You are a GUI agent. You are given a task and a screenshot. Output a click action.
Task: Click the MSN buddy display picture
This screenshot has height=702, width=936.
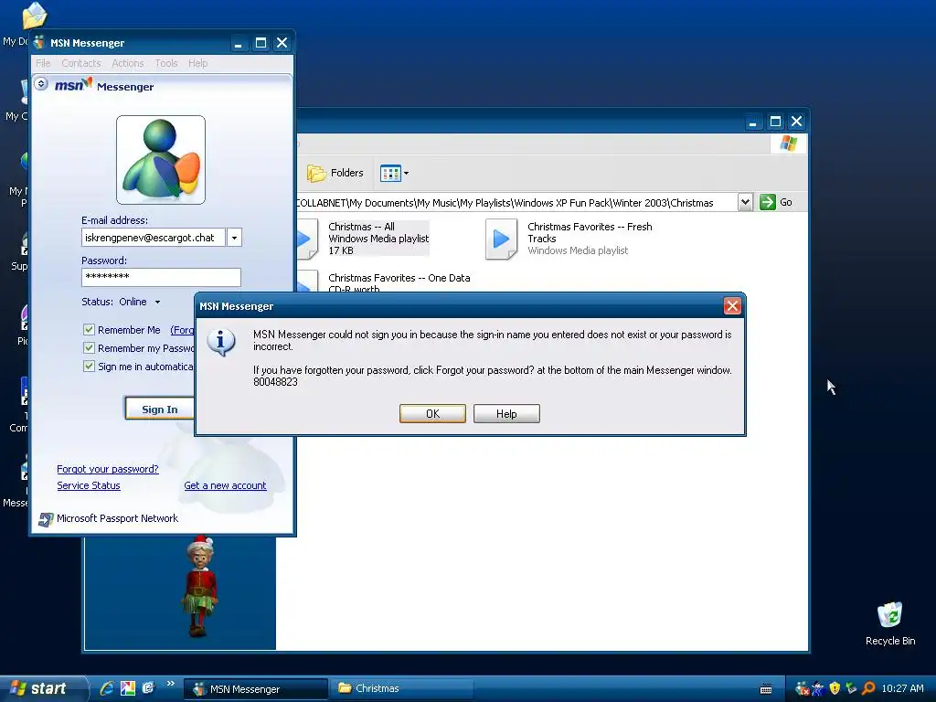[x=161, y=160]
